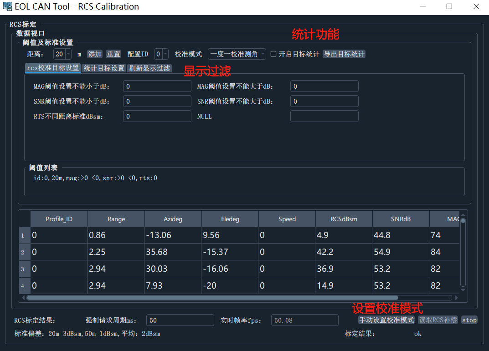Click the 强制请求周期ms input field
The image size is (489, 351).
(180, 320)
